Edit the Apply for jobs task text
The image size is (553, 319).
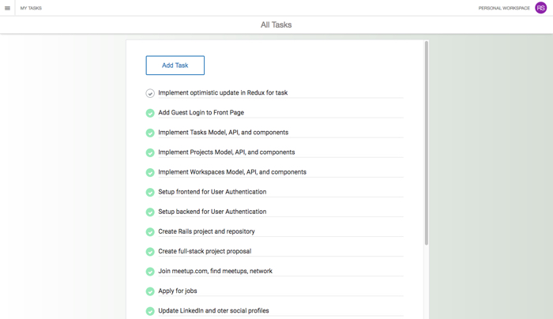(178, 291)
